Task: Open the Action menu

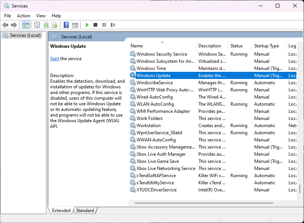Action: tap(23, 16)
